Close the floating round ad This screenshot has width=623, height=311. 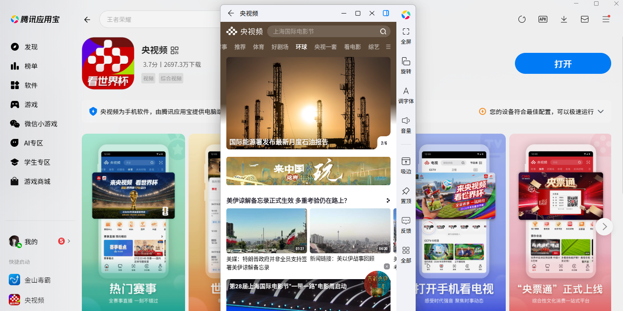click(x=387, y=266)
